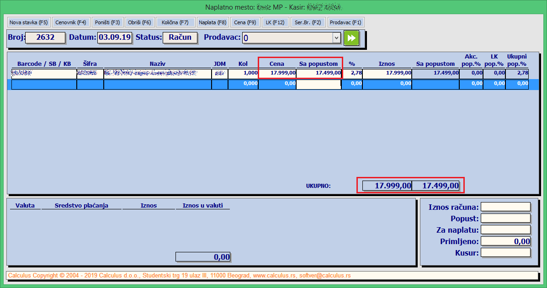Open the Prodavac dropdown list
This screenshot has height=288, width=547.
[337, 38]
